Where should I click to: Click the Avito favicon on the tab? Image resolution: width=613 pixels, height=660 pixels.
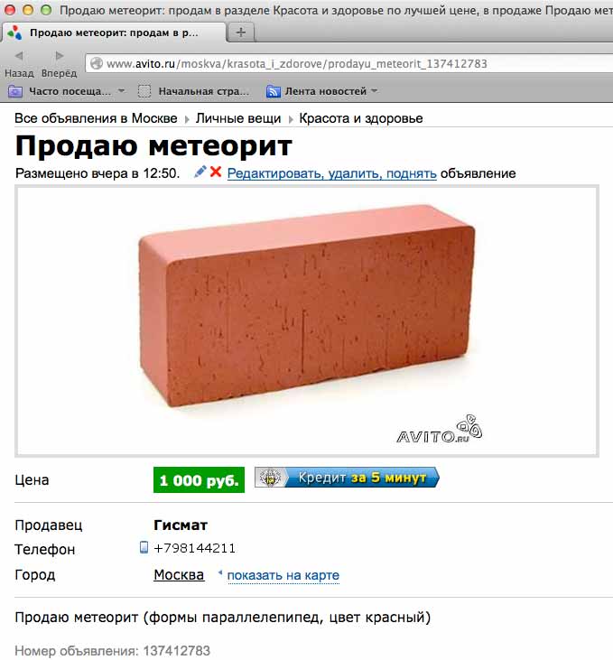click(x=14, y=33)
